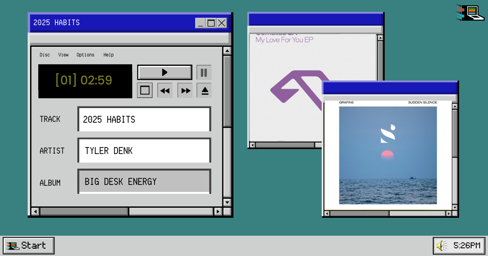Minimize the 2025 HABITS window
Image resolution: width=488 pixels, height=256 pixels.
tap(200, 23)
